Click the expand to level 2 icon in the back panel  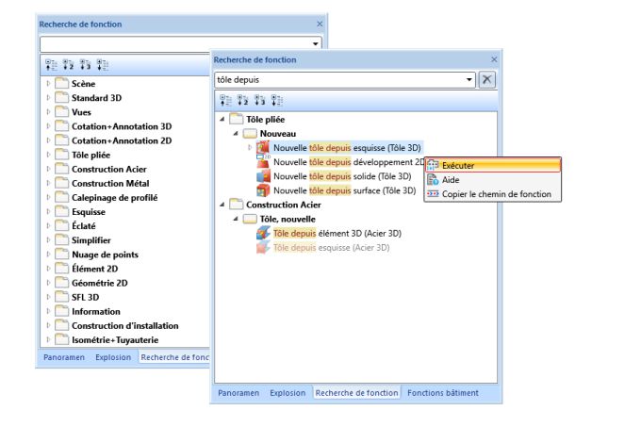tap(69, 64)
